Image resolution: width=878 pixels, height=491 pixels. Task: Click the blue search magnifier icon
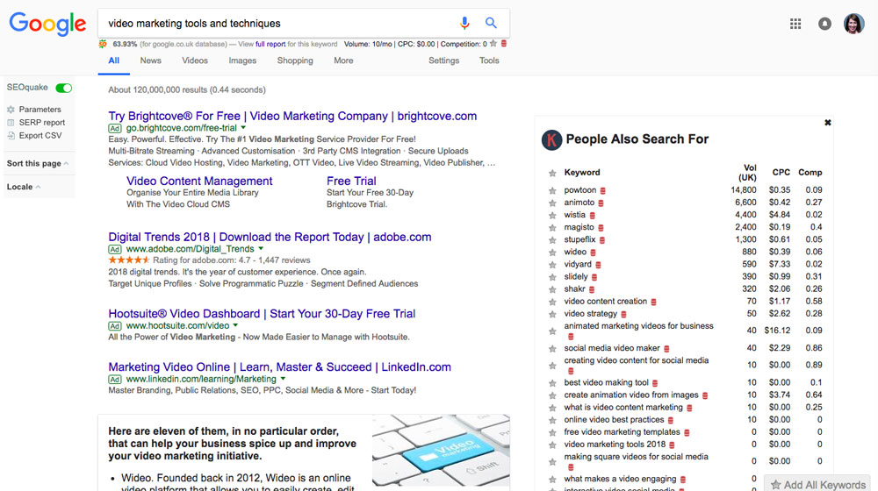pos(491,24)
